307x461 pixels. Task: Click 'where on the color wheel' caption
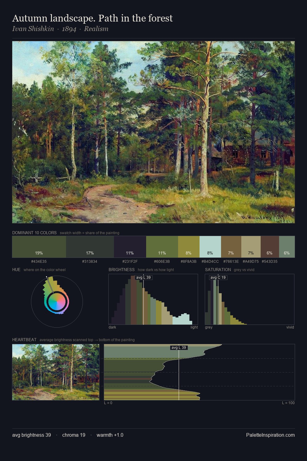45,270
